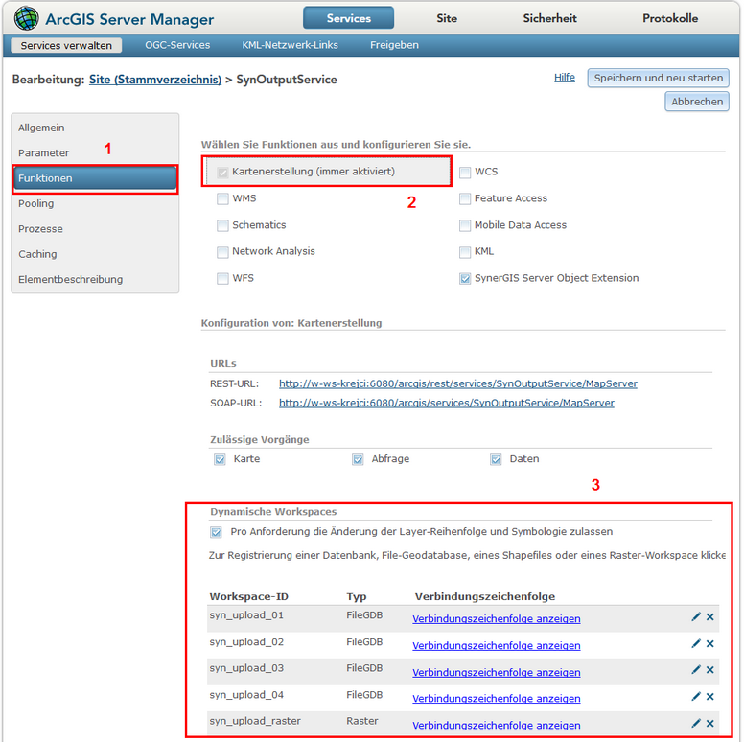Open the Sicherheit tab
The image size is (744, 742).
(549, 18)
